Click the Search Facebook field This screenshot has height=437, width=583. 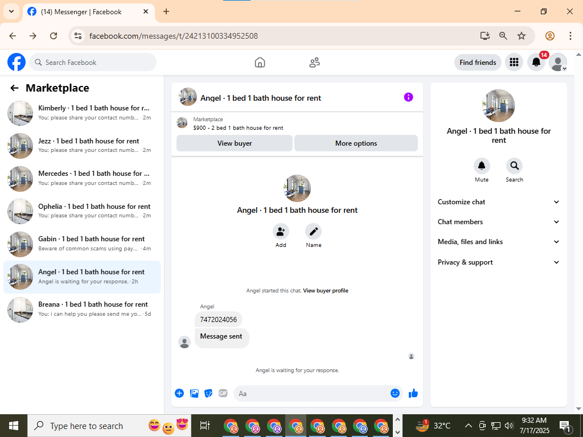pyautogui.click(x=93, y=62)
